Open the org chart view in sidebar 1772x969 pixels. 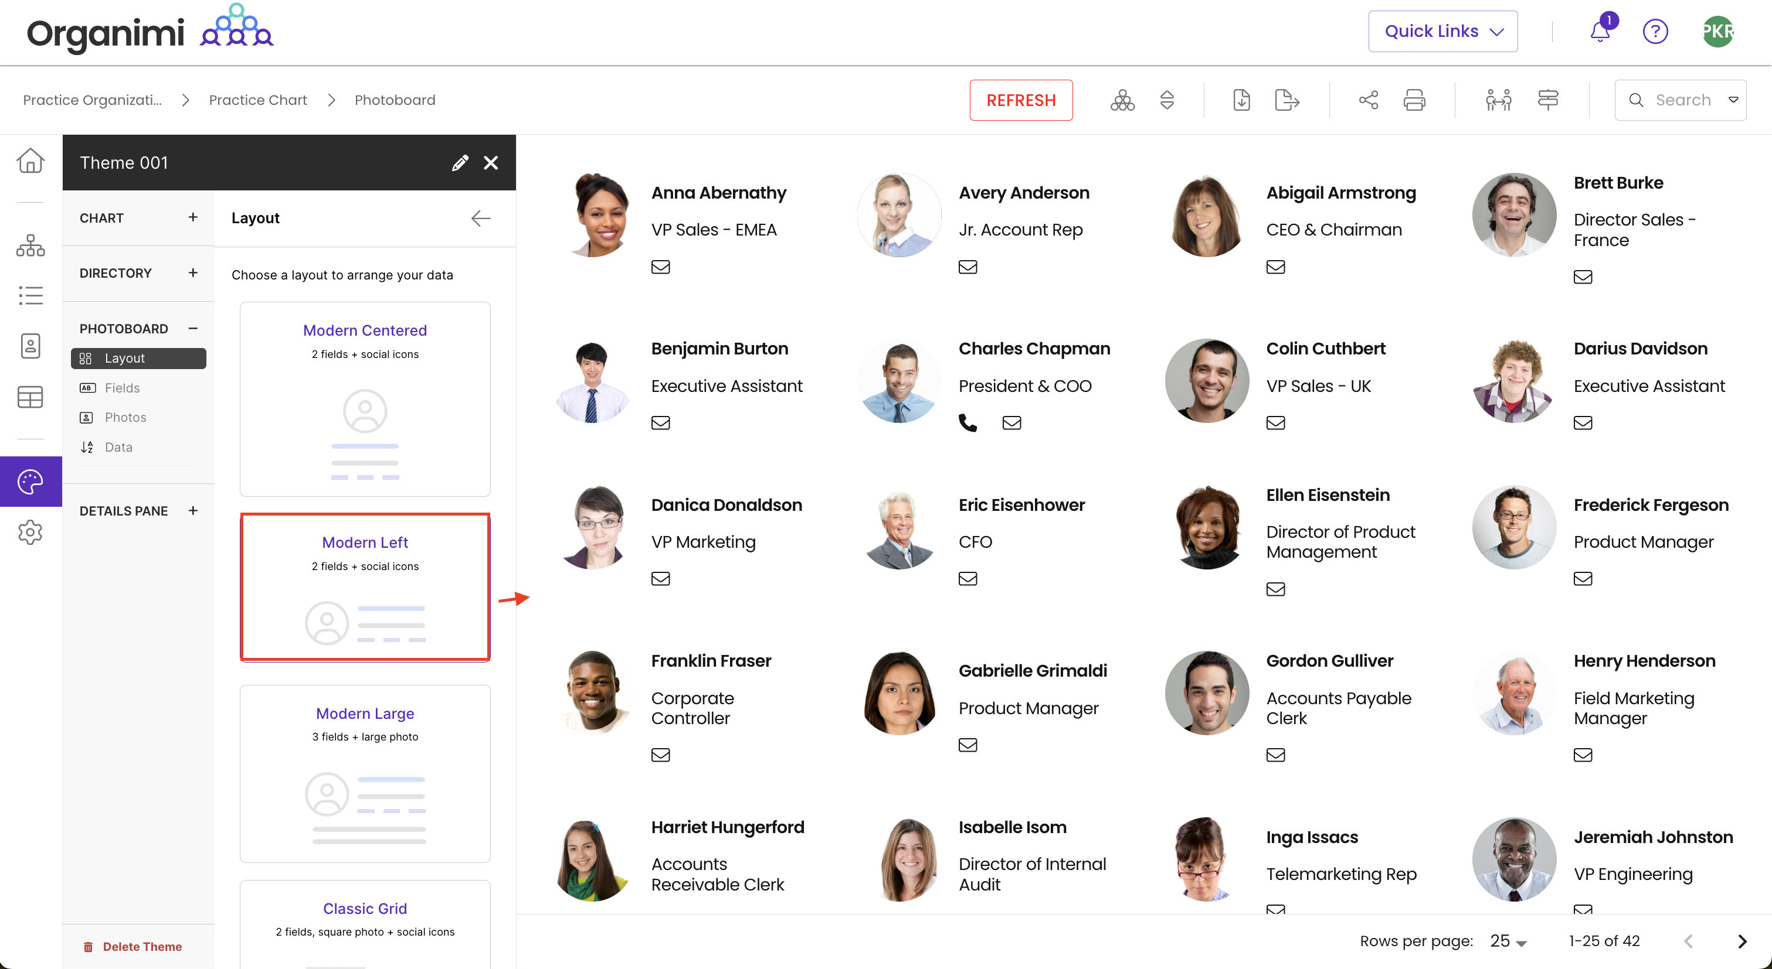click(x=30, y=245)
